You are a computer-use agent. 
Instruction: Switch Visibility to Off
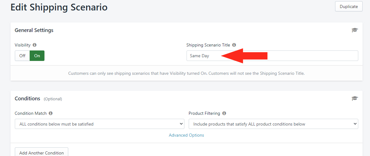click(22, 56)
